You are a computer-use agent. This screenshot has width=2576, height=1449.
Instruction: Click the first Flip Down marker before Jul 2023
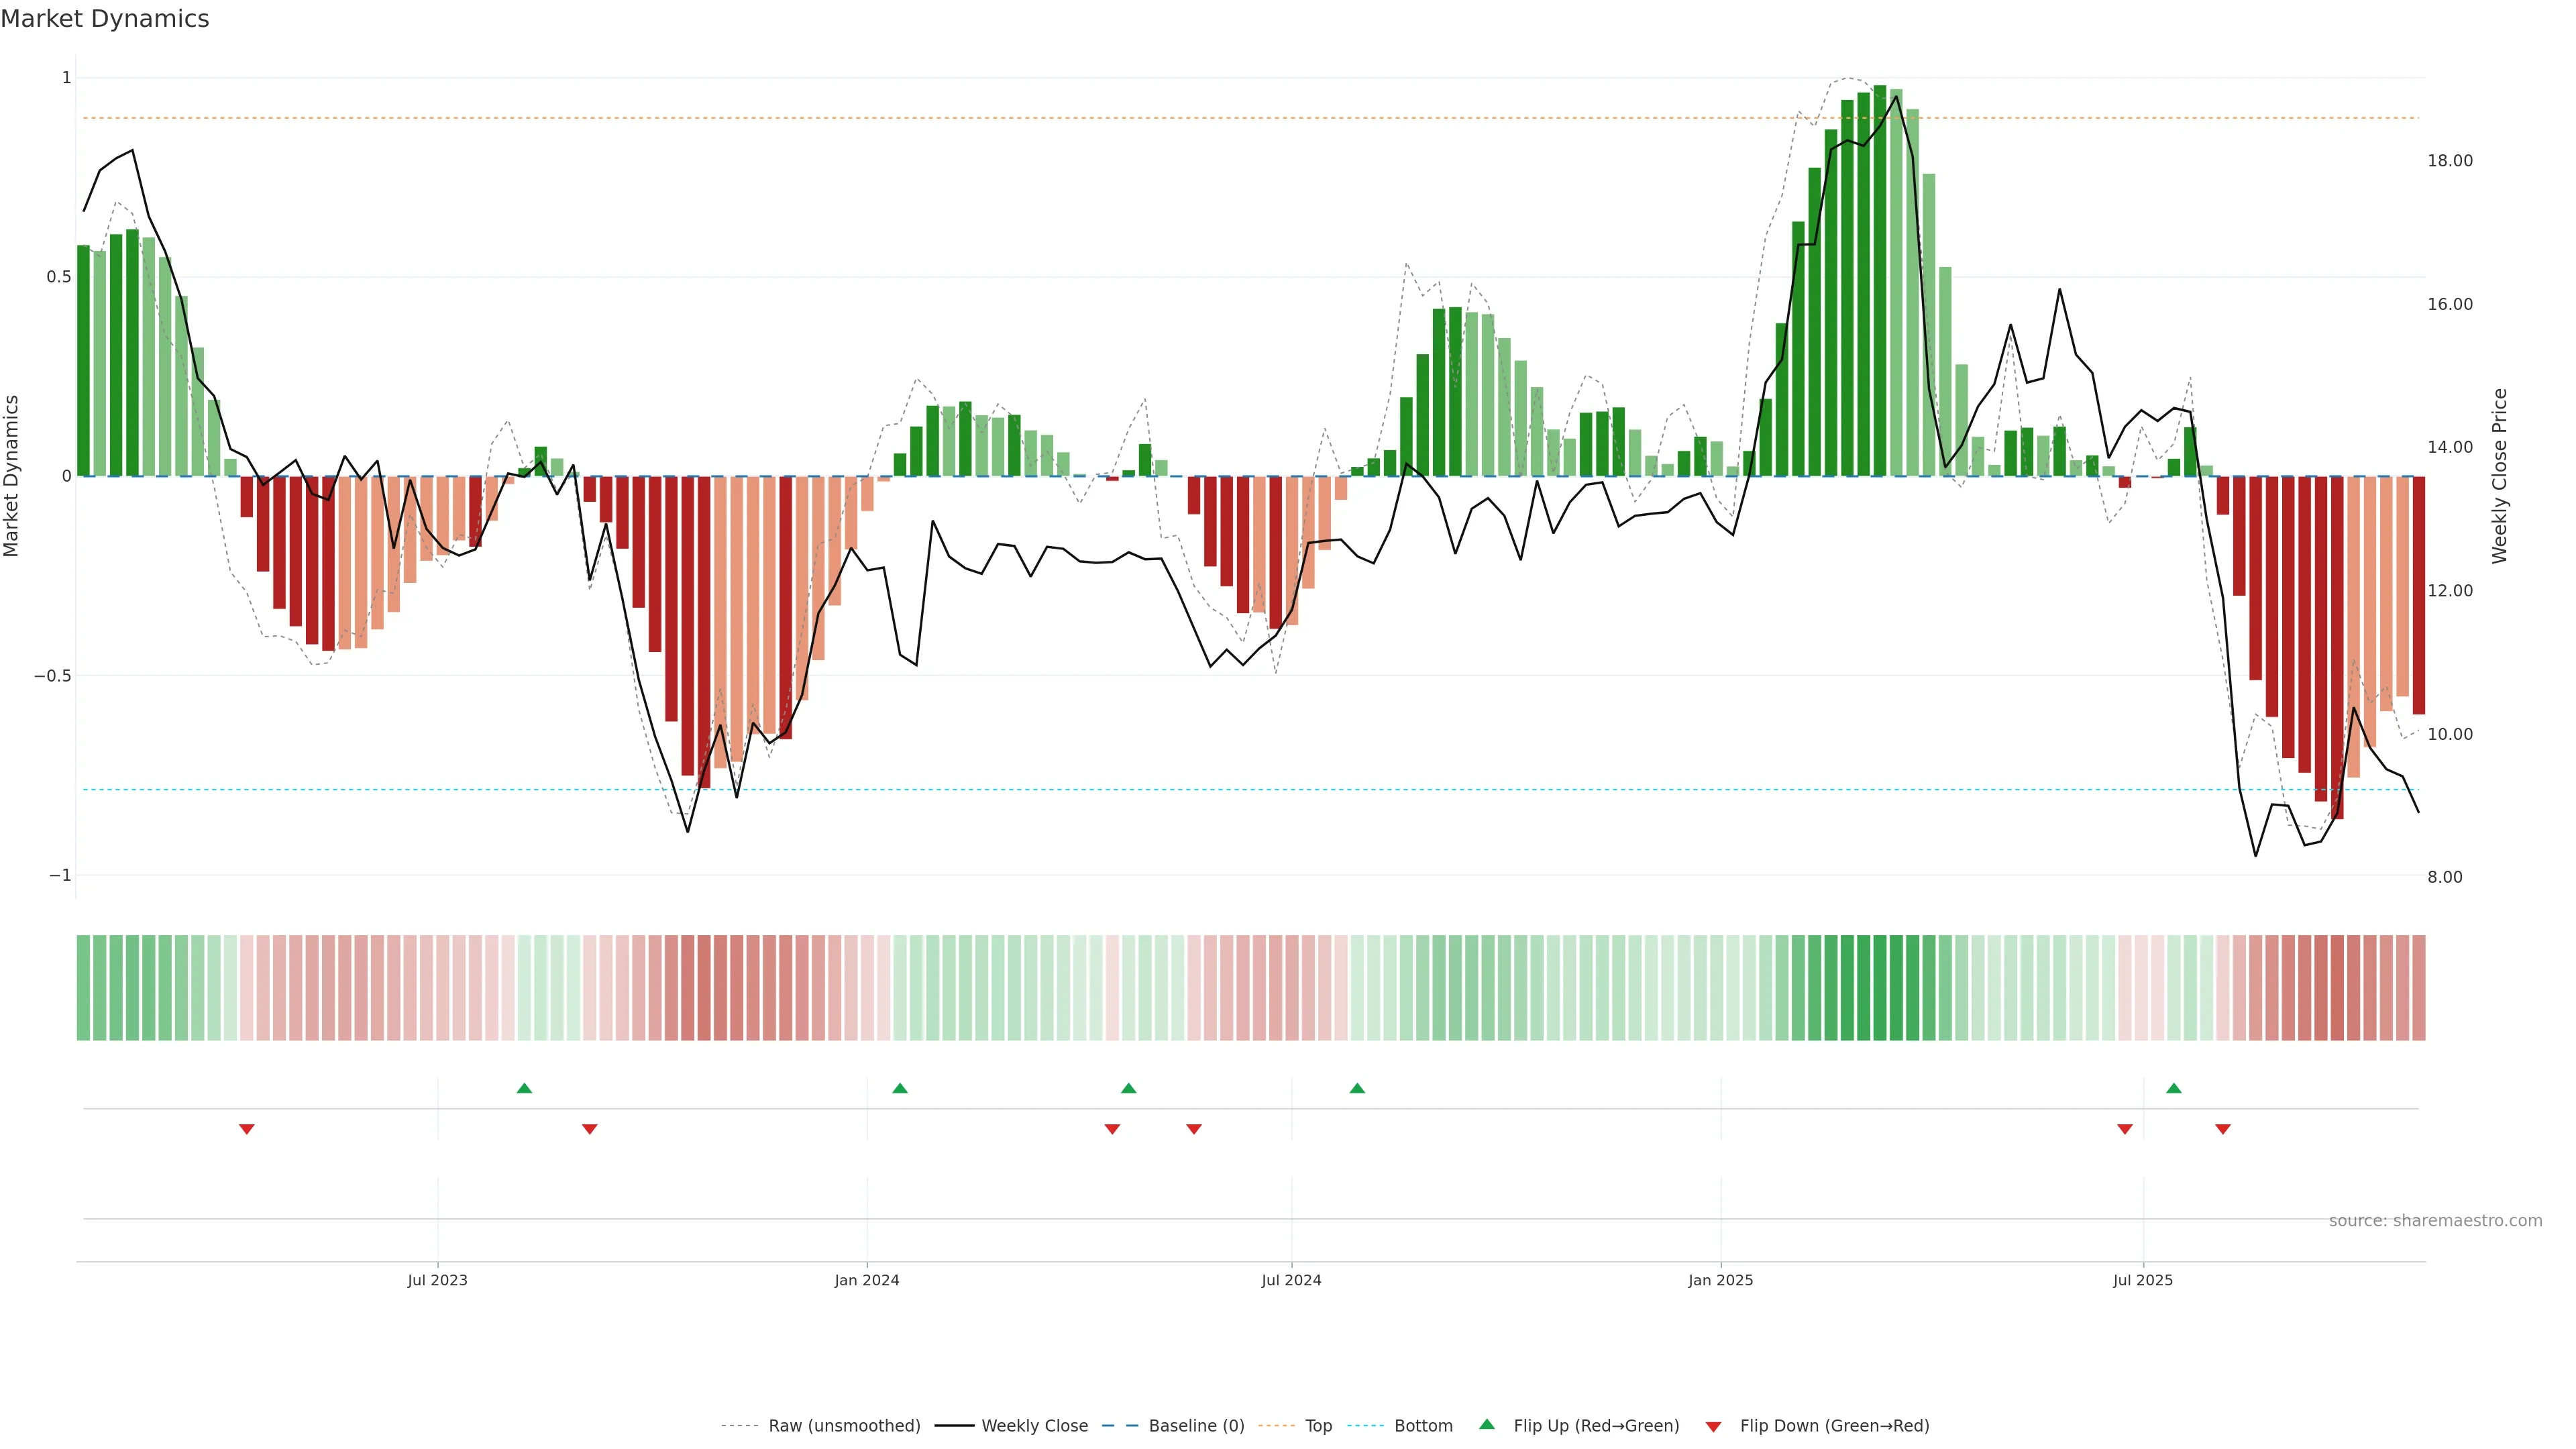click(247, 1129)
